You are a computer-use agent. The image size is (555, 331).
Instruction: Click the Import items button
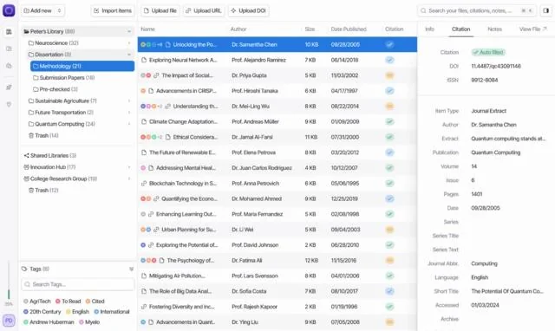[113, 10]
